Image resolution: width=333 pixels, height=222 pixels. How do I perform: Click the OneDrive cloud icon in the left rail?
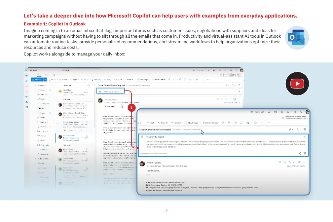coord(26,102)
